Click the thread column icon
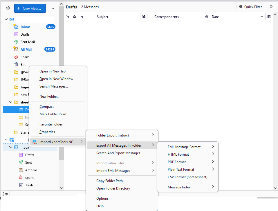 click(68, 17)
